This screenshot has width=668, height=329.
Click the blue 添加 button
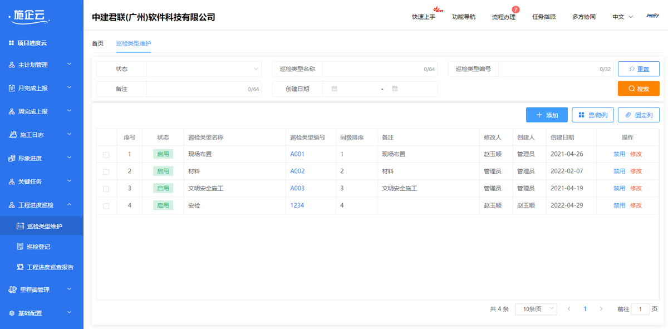pyautogui.click(x=547, y=115)
